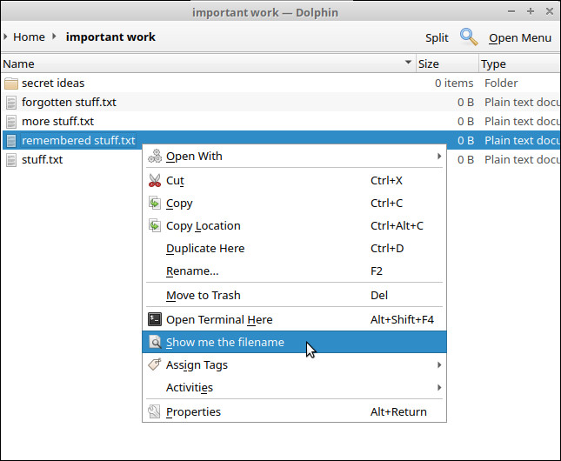This screenshot has width=561, height=461.
Task: Click the important work breadcrumb
Action: click(x=110, y=37)
